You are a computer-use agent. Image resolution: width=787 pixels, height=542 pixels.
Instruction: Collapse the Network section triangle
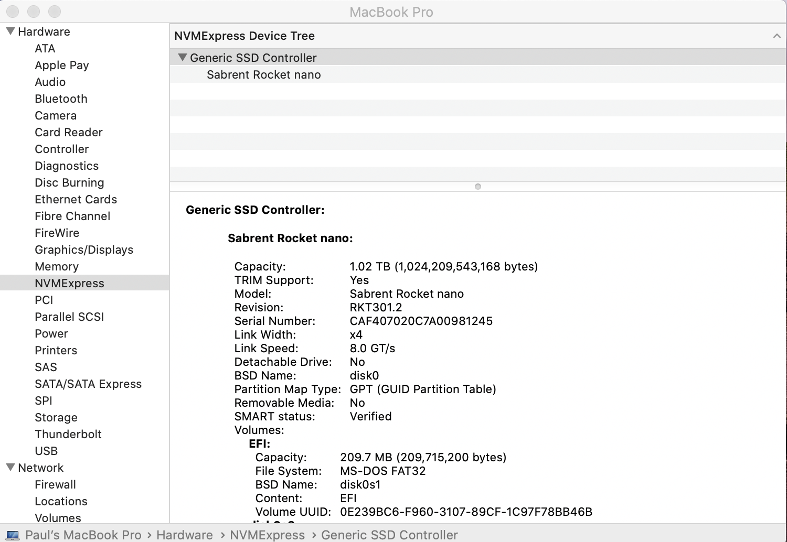tap(10, 468)
